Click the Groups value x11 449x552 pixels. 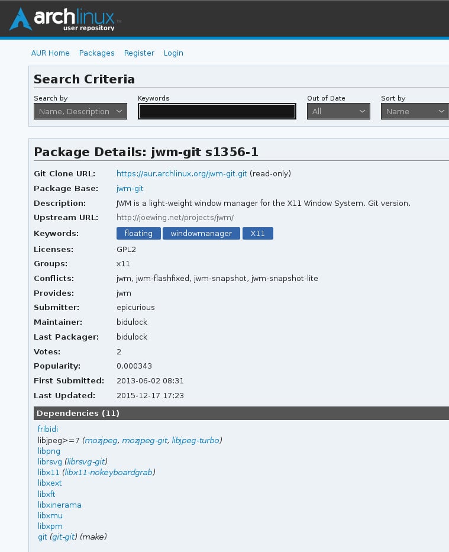pos(123,264)
